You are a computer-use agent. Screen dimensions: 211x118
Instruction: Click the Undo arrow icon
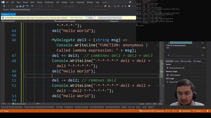click(x=27, y=6)
